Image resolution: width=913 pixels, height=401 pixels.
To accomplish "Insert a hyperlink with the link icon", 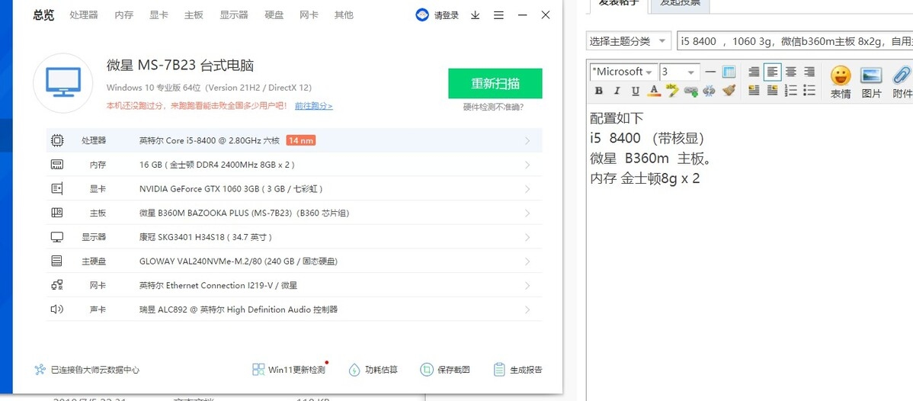I will [690, 91].
